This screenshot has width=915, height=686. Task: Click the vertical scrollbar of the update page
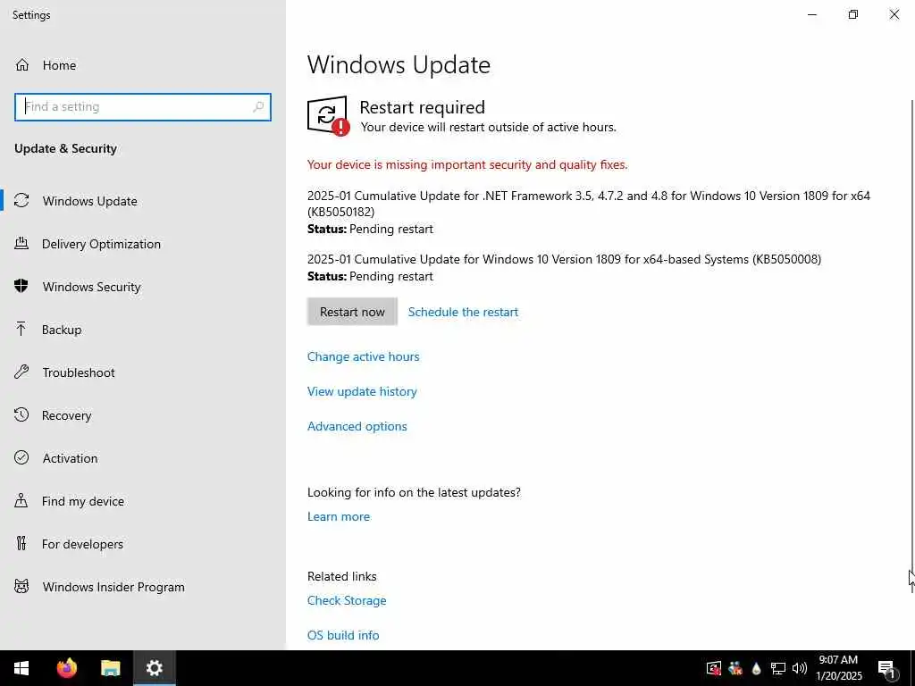(911, 346)
